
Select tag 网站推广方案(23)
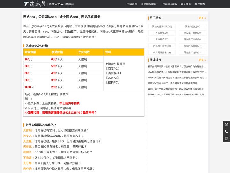(x=192, y=52)
